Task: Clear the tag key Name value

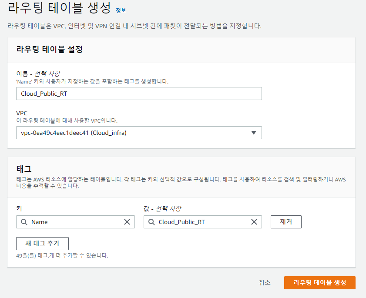Action: coord(127,222)
